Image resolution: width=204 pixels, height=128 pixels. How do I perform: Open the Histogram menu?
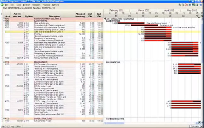(x=37, y=5)
